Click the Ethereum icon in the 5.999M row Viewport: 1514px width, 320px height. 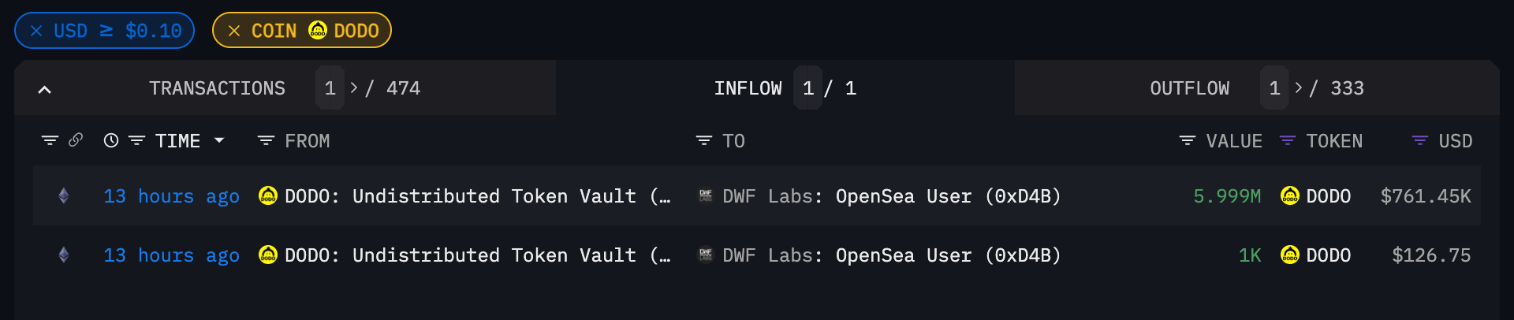click(x=64, y=195)
